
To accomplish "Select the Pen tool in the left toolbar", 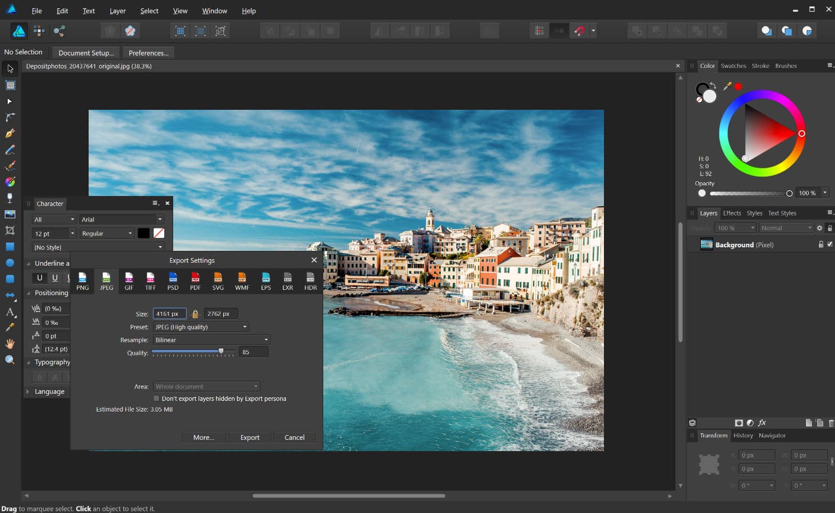I will 10,133.
